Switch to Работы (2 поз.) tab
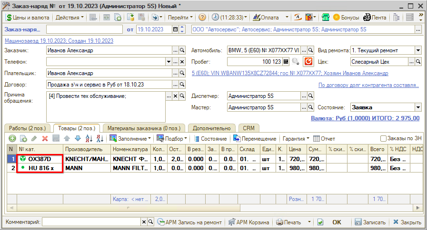The image size is (427, 230). (x=28, y=128)
